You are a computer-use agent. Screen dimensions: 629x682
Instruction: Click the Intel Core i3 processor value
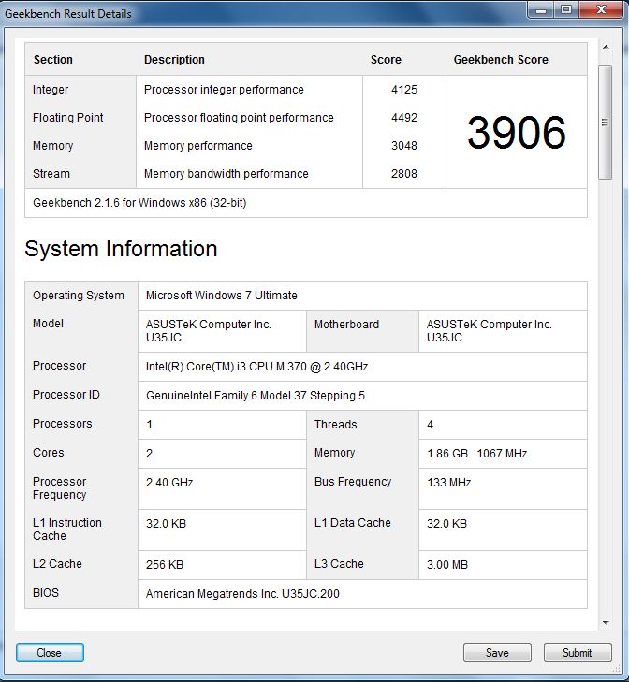pyautogui.click(x=256, y=367)
